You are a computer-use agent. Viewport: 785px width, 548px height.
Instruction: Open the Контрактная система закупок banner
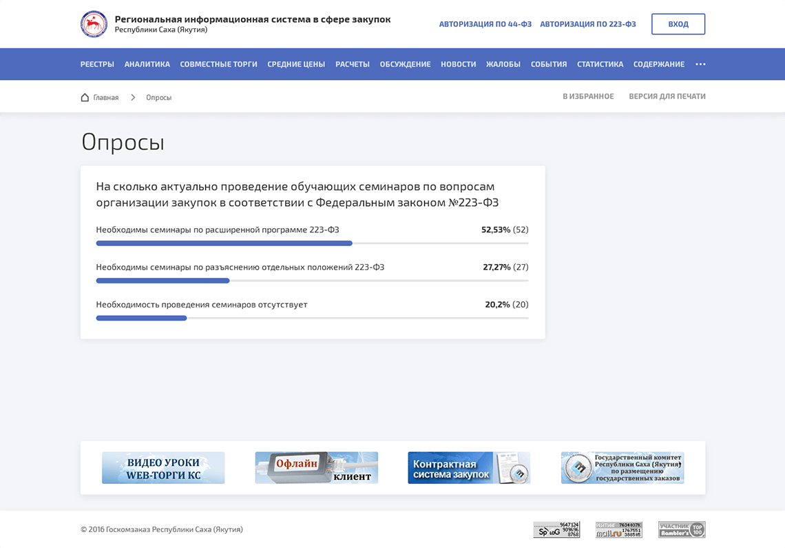[469, 467]
